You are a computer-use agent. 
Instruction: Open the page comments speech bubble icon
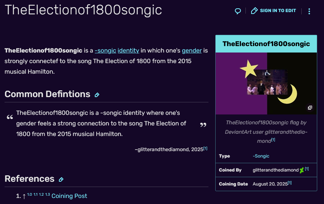[238, 11]
